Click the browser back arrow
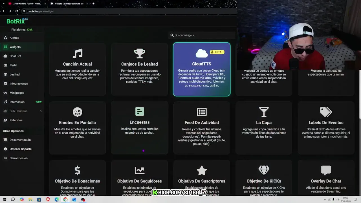The width and height of the screenshot is (361, 203). point(4,11)
